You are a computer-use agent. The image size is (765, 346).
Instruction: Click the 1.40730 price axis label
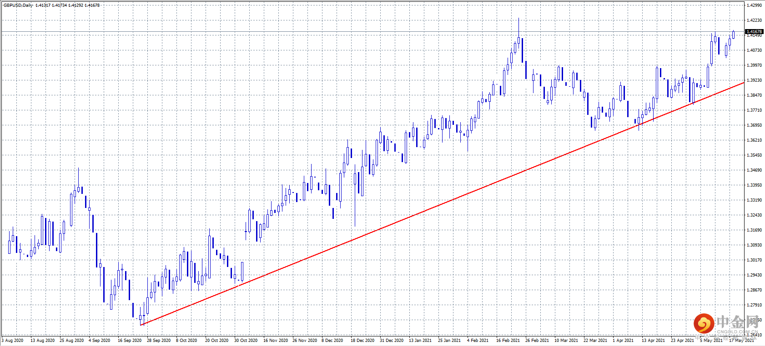point(755,50)
